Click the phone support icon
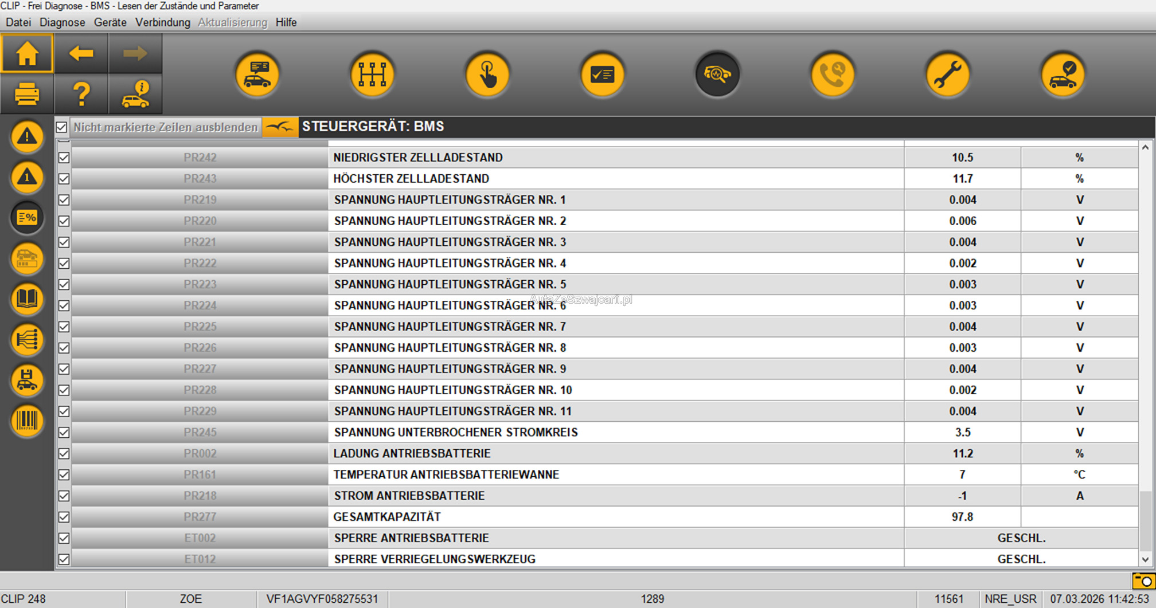 (833, 74)
